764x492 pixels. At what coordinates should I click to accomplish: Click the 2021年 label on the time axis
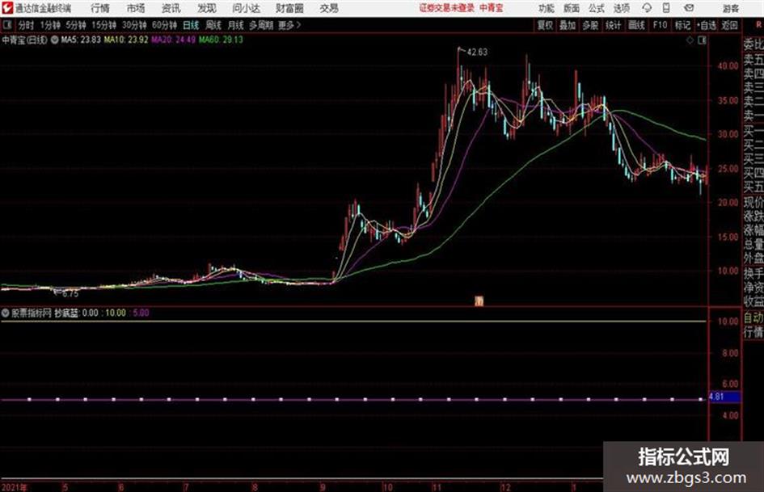[x=15, y=486]
